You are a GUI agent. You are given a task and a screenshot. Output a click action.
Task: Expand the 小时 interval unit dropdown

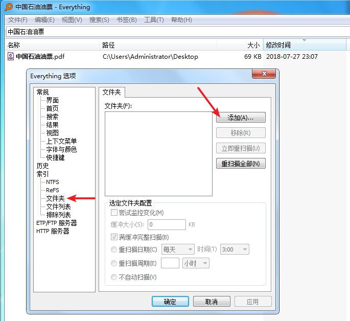click(x=196, y=263)
